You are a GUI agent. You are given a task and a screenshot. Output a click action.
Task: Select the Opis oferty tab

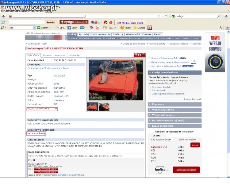click(x=33, y=55)
